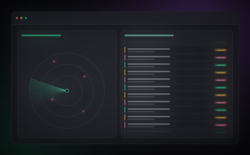Click the pink blip at radar's lower right

pos(83,111)
